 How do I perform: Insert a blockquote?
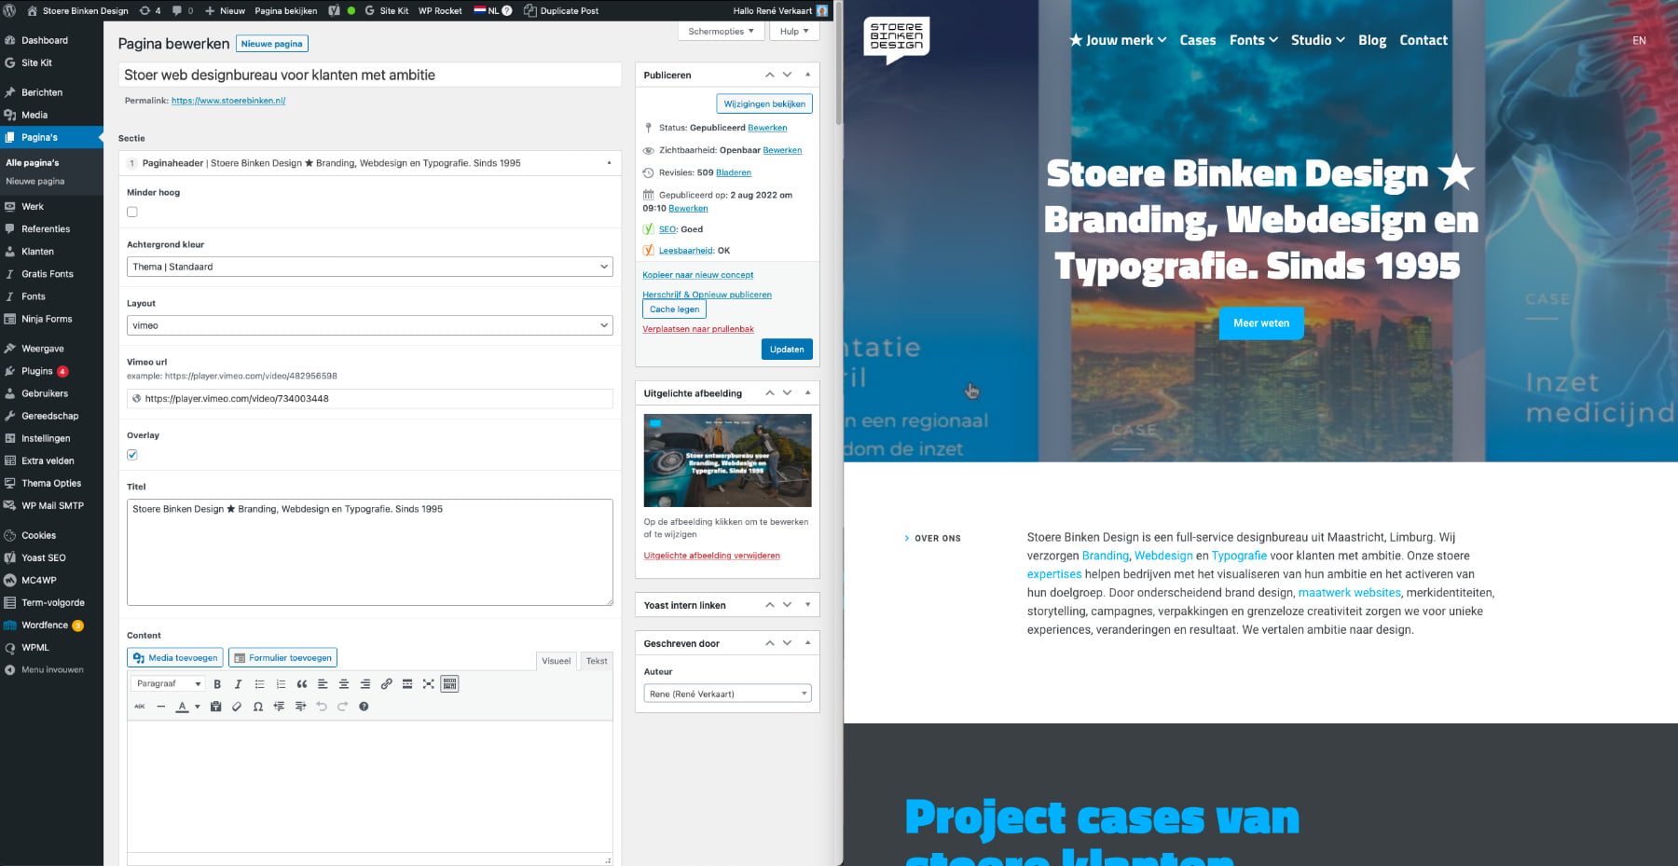(302, 684)
